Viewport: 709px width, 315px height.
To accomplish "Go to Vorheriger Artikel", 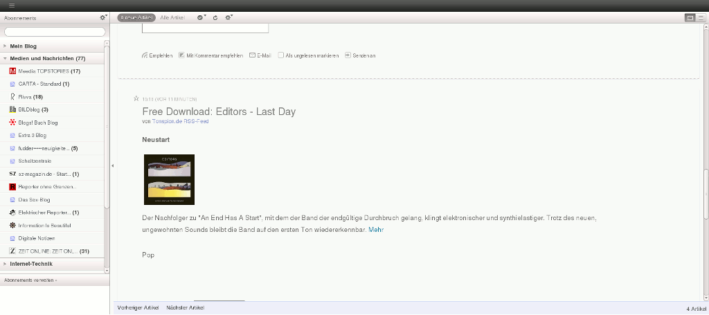I will tap(138, 308).
